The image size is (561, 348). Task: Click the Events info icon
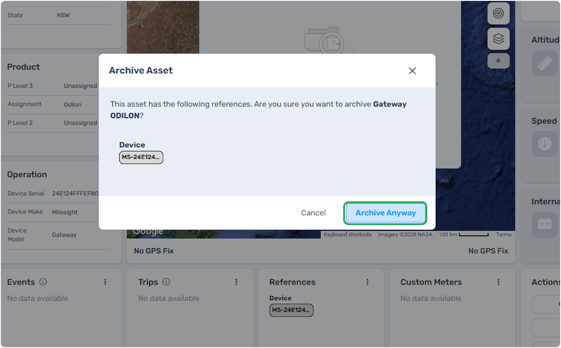coord(43,282)
